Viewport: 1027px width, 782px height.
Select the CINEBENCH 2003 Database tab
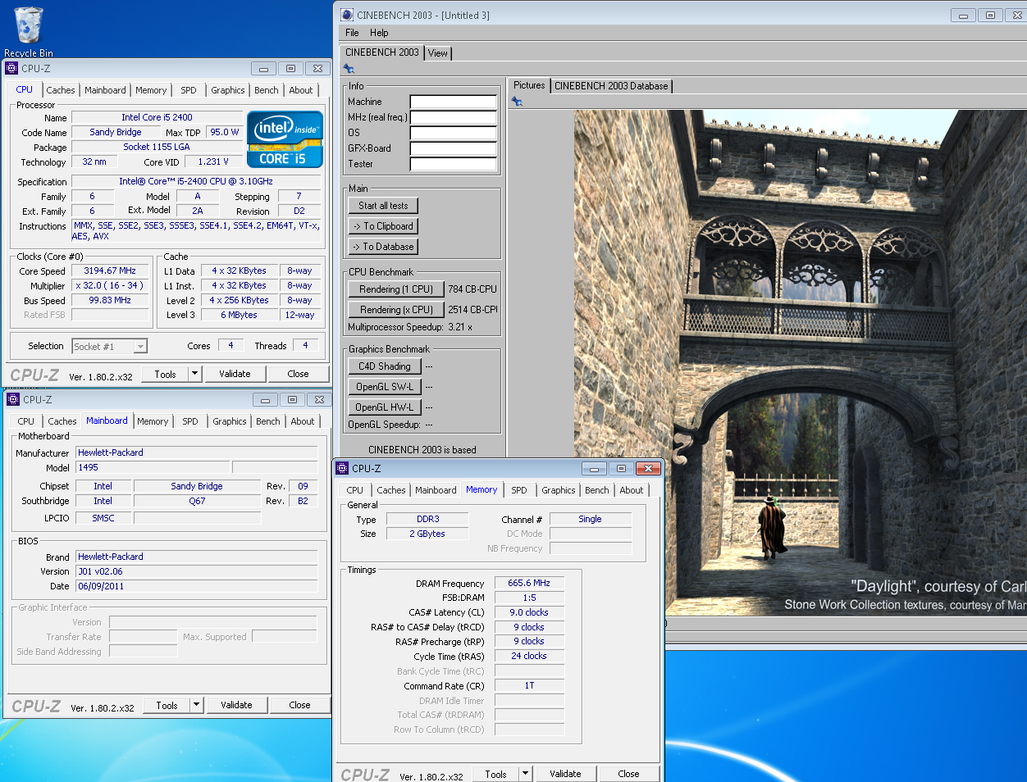tap(611, 86)
